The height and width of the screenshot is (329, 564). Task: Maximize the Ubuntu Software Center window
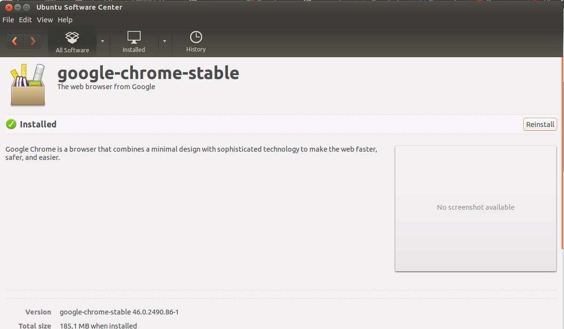[x=26, y=7]
